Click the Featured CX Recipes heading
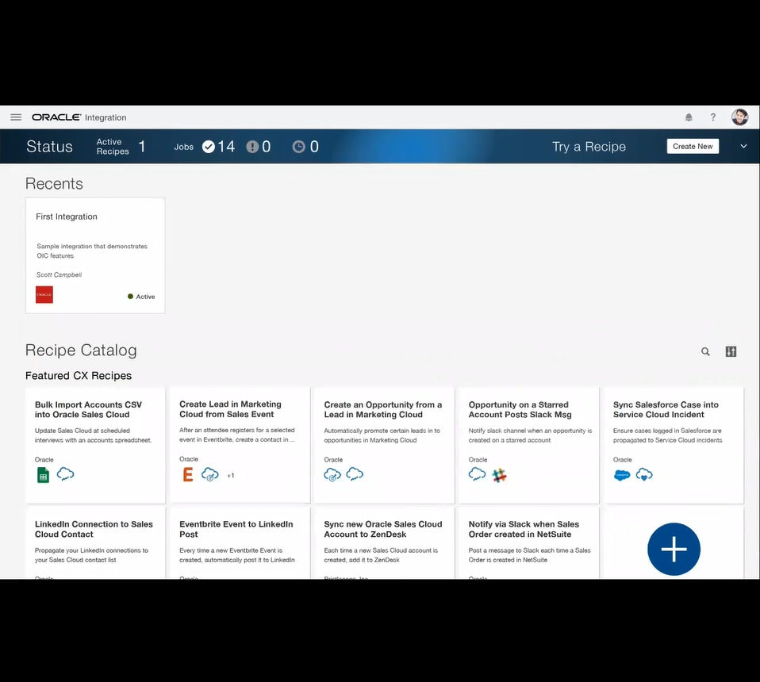This screenshot has height=682, width=760. tap(79, 375)
